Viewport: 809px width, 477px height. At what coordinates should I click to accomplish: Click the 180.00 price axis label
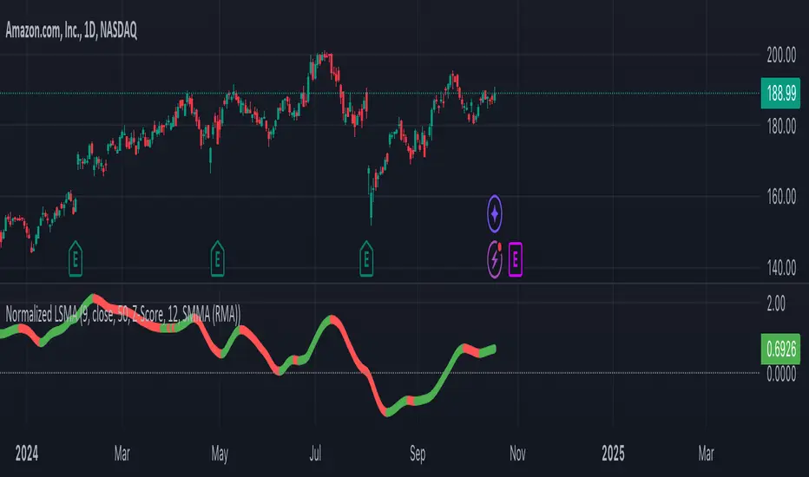click(781, 127)
